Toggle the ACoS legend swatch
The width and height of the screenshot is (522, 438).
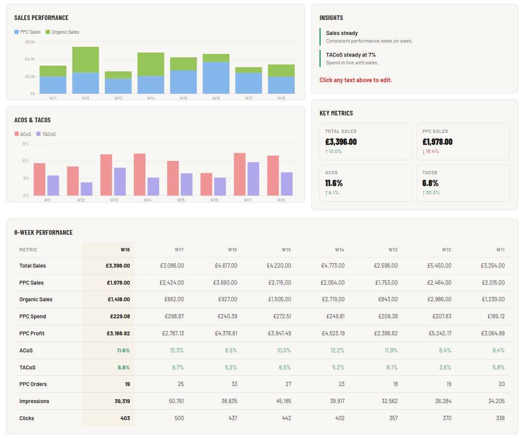coord(17,134)
